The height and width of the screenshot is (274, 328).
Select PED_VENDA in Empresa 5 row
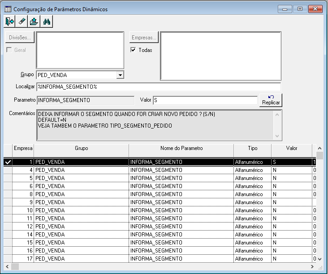(x=82, y=178)
